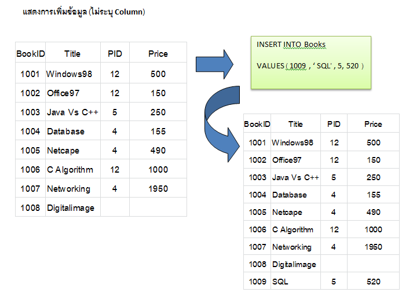Click price 500 in the after-insert table
413x303 pixels.
[373, 143]
